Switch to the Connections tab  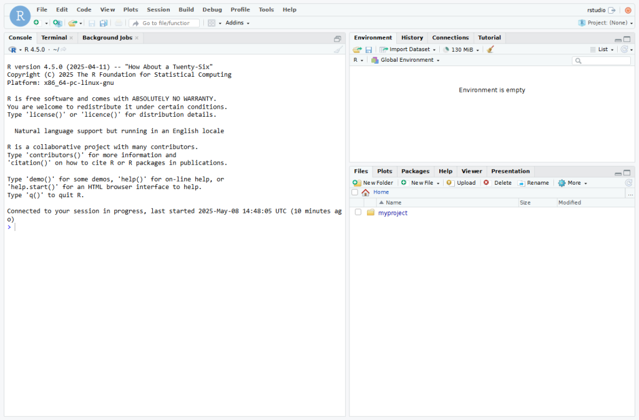(451, 37)
